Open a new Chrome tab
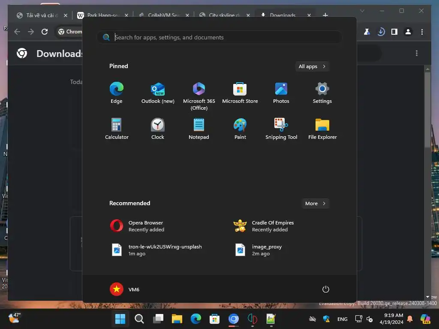The height and width of the screenshot is (329, 439). tap(325, 15)
